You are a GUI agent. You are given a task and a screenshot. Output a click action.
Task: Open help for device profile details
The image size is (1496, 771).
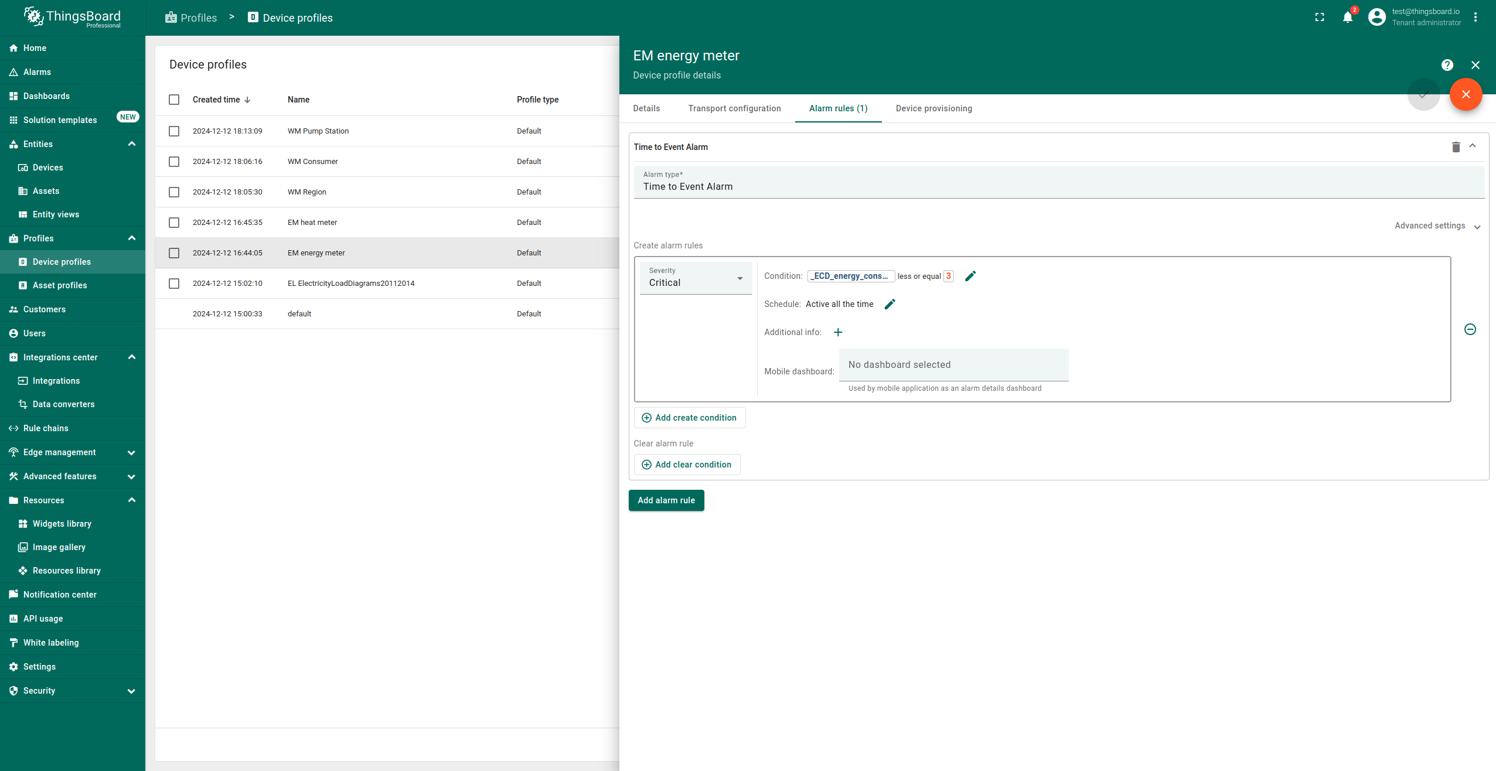click(1447, 65)
